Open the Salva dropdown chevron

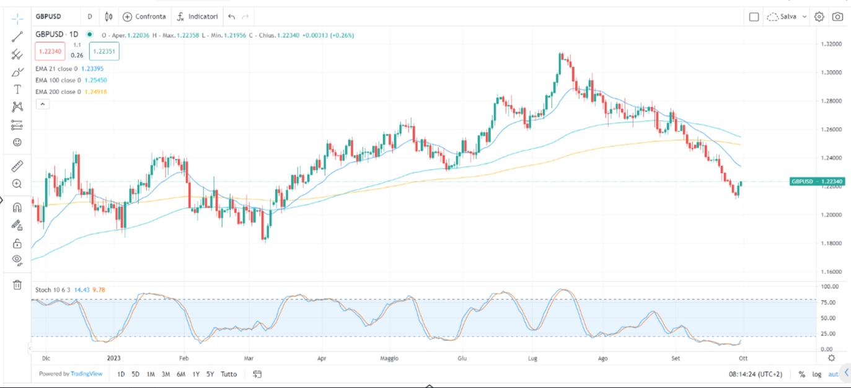coord(805,17)
